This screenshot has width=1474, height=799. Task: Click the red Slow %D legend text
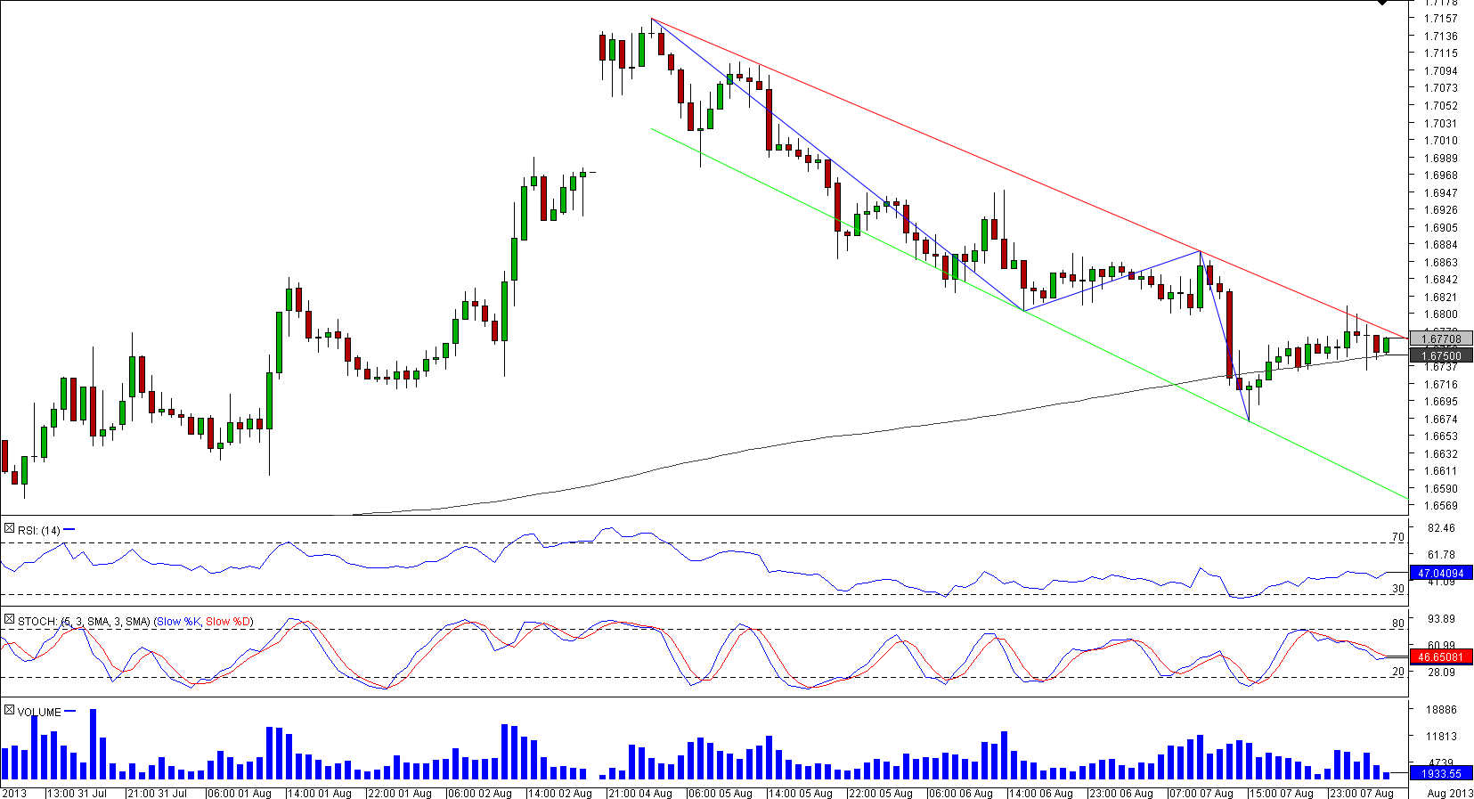228,622
